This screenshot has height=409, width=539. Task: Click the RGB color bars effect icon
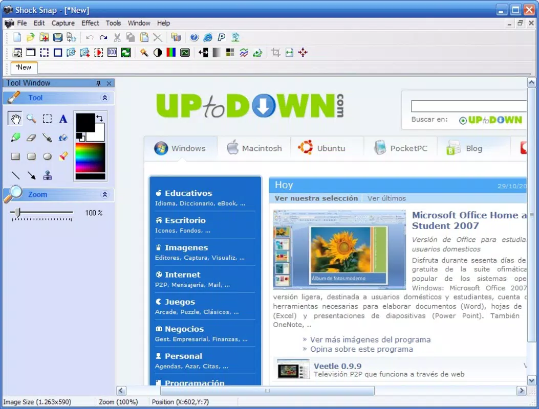(x=171, y=53)
